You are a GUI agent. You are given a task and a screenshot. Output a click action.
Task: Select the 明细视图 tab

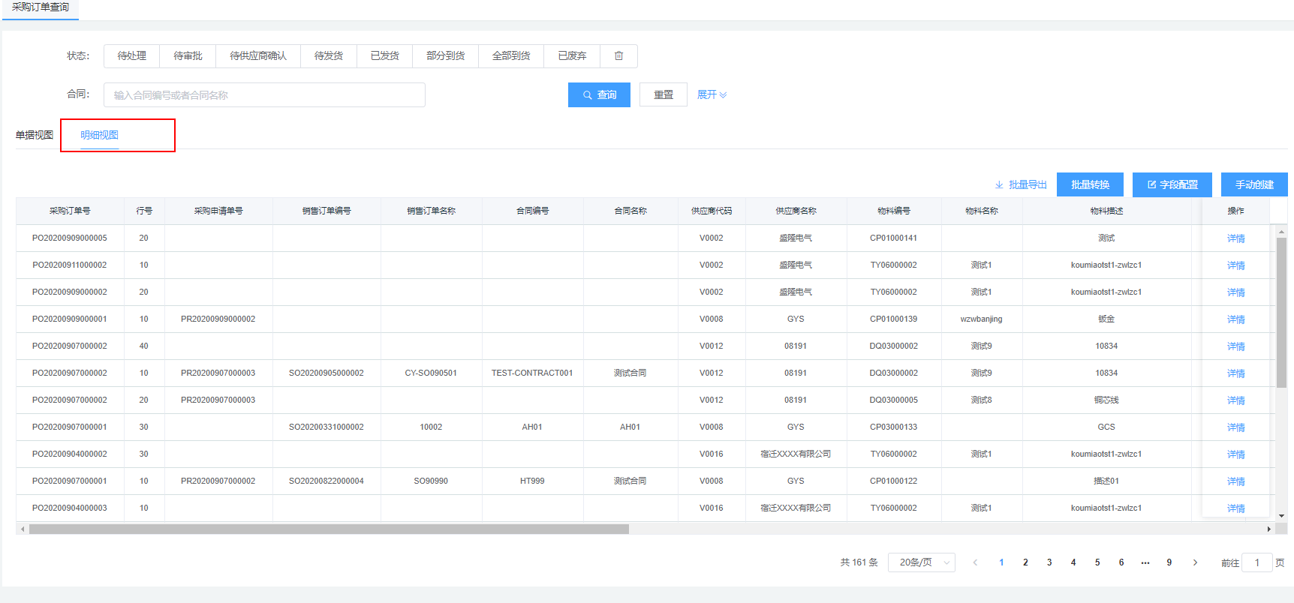click(x=100, y=136)
